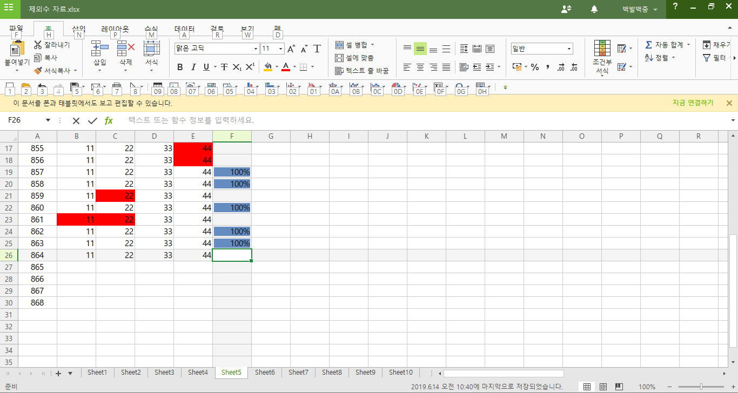The width and height of the screenshot is (738, 393).
Task: Click the 셀에 맞춤 button
Action: point(354,58)
